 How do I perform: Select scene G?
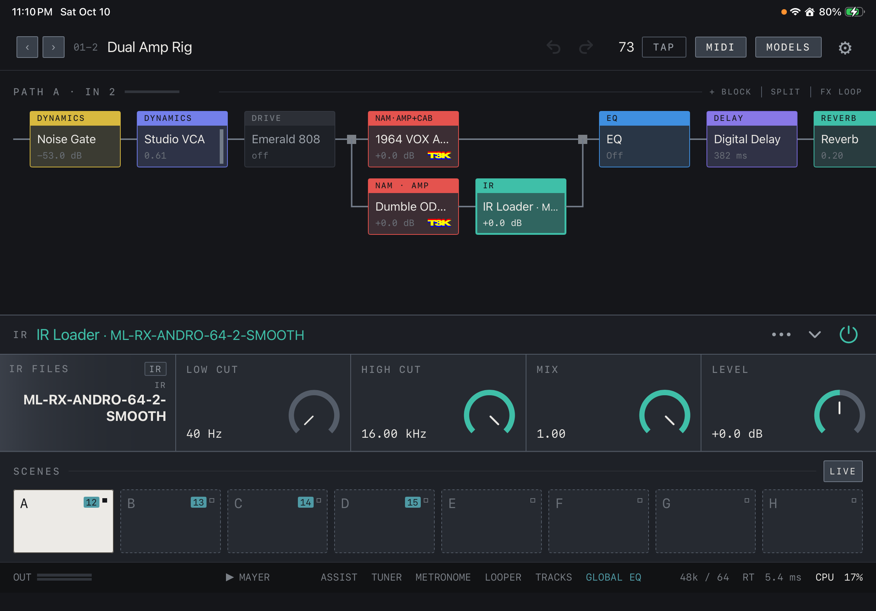(705, 521)
